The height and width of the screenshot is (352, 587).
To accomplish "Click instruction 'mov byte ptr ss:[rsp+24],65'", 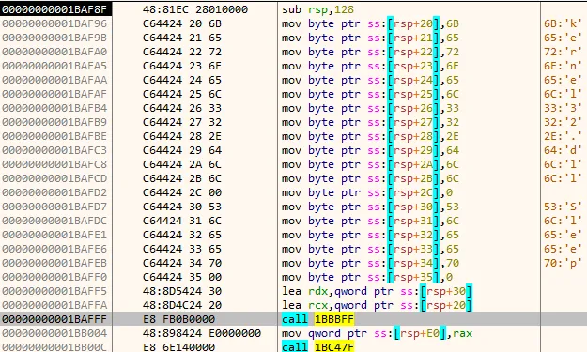I will point(370,80).
